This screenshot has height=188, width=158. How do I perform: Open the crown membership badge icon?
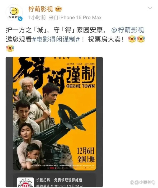point(58,9)
